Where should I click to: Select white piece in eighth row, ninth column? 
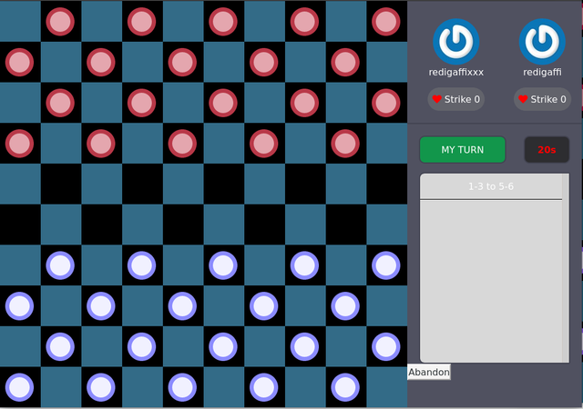pos(345,306)
